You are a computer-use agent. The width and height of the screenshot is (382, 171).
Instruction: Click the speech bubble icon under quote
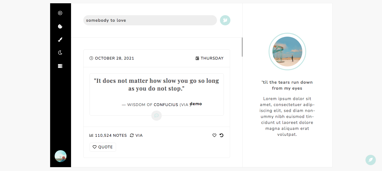(x=156, y=116)
